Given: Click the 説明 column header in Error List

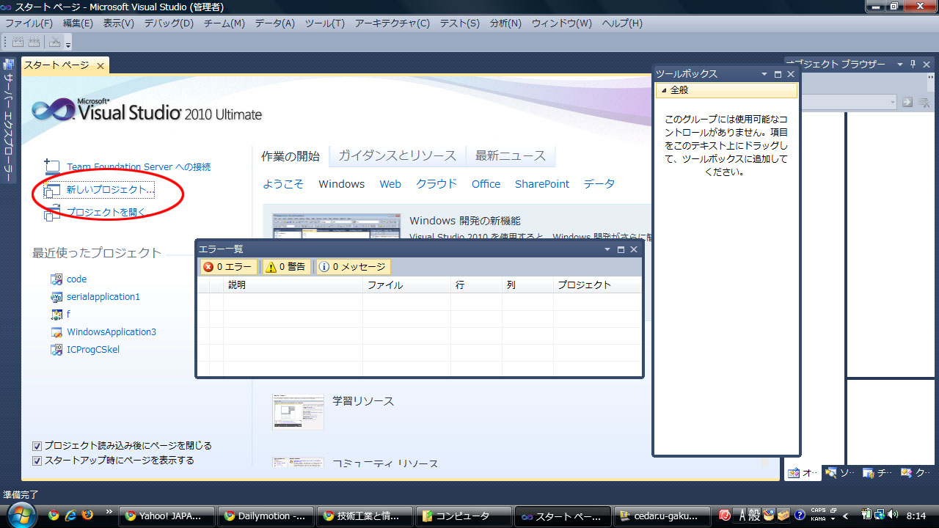Looking at the screenshot, I should coord(293,285).
